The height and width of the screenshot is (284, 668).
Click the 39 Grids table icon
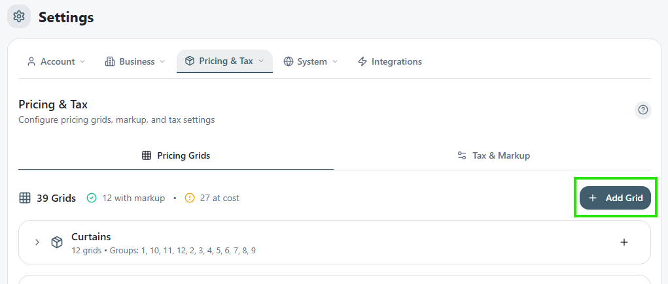(x=25, y=198)
